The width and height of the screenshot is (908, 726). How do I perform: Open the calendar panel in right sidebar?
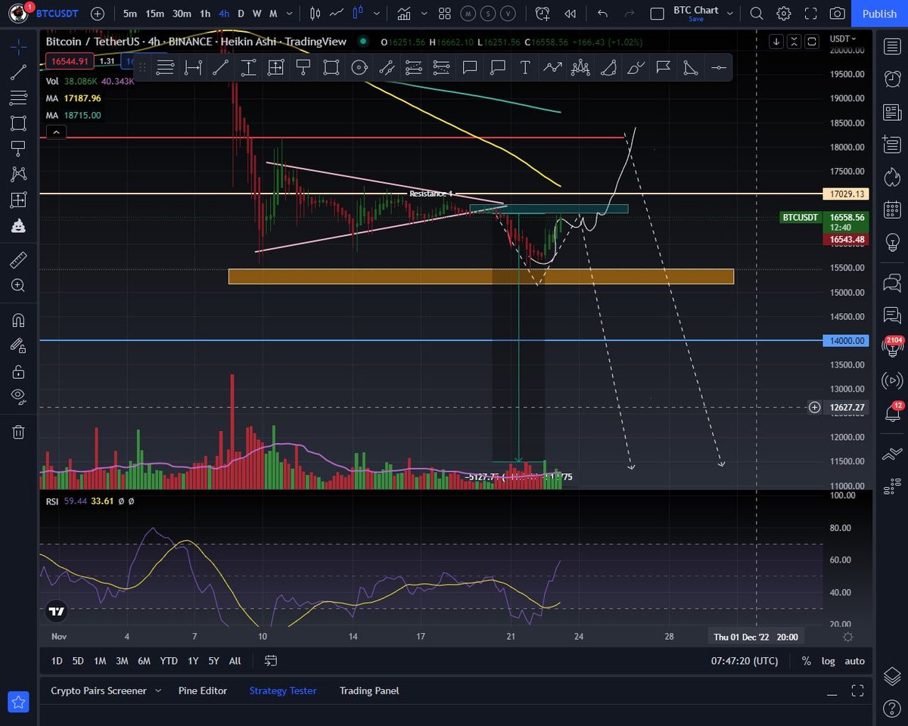coord(892,209)
